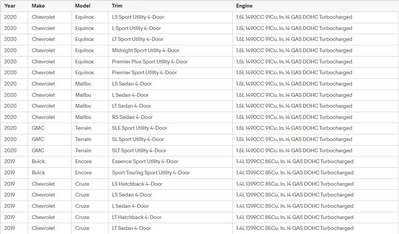Select the 'SLE Sport Utility 4-Door' trim cell
This screenshot has width=399, height=234.
[170, 128]
